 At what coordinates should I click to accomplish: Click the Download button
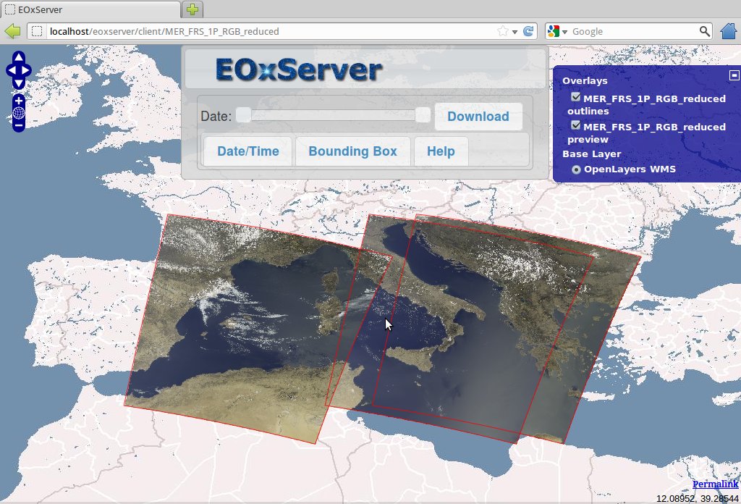[x=478, y=117]
